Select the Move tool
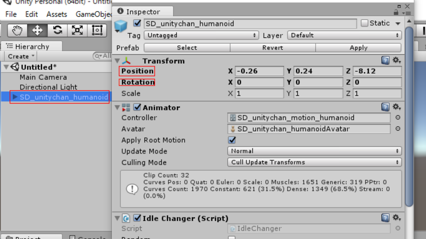426x239 pixels. click(x=37, y=30)
